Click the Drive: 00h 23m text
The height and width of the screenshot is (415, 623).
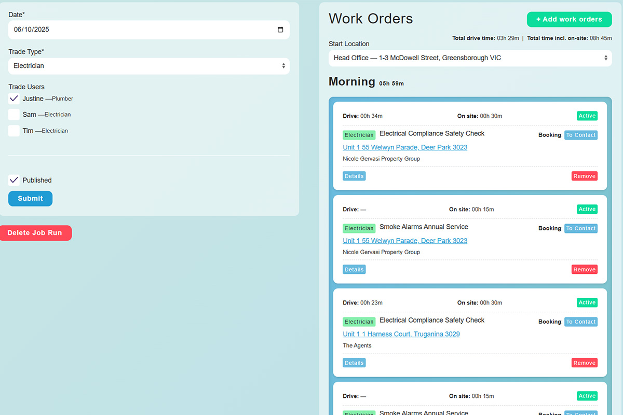pos(363,303)
